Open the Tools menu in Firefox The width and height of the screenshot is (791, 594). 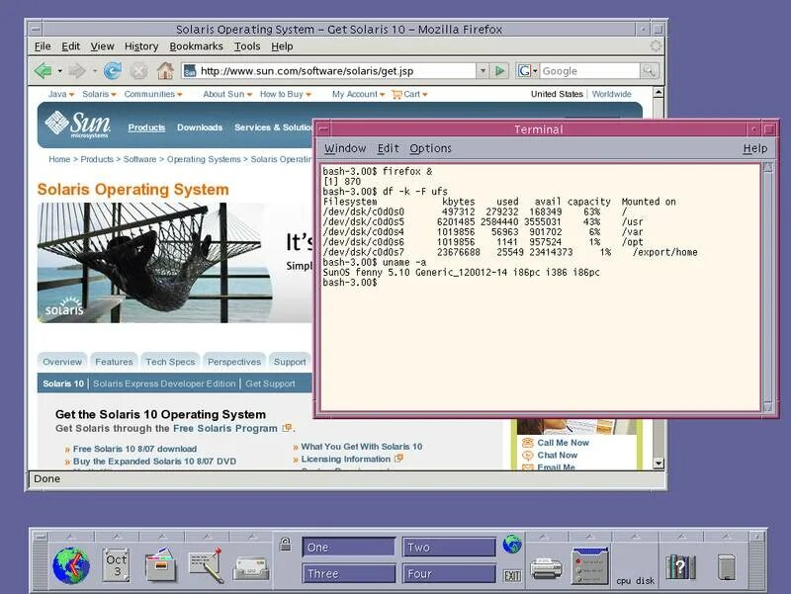click(x=247, y=46)
